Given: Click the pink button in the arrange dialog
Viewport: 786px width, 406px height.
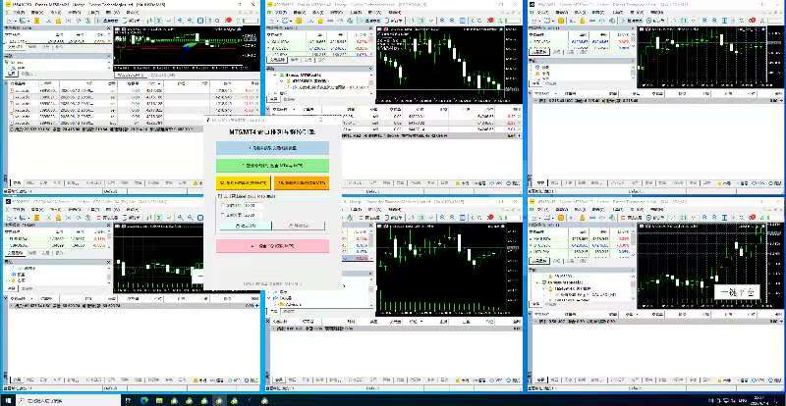Looking at the screenshot, I should coord(273,246).
